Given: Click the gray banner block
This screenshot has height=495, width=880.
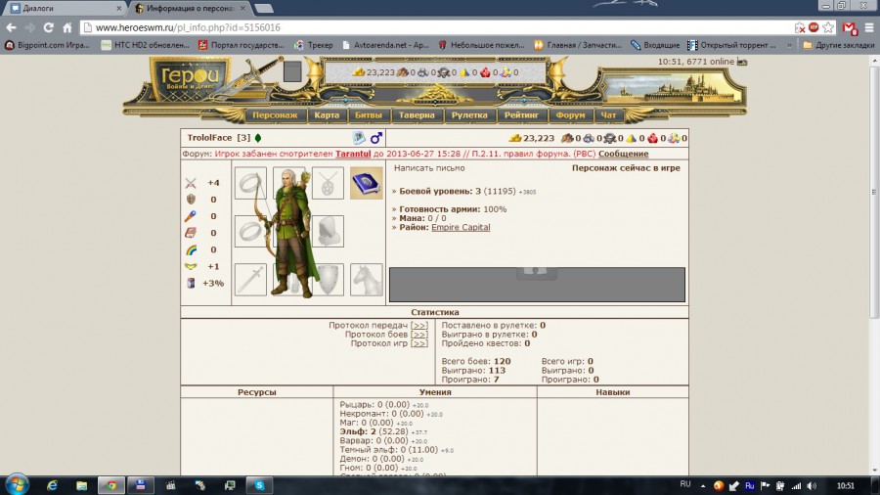Looking at the screenshot, I should (x=537, y=285).
